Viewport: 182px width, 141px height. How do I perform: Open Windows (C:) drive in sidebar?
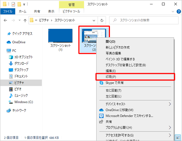pyautogui.click(x=21, y=102)
